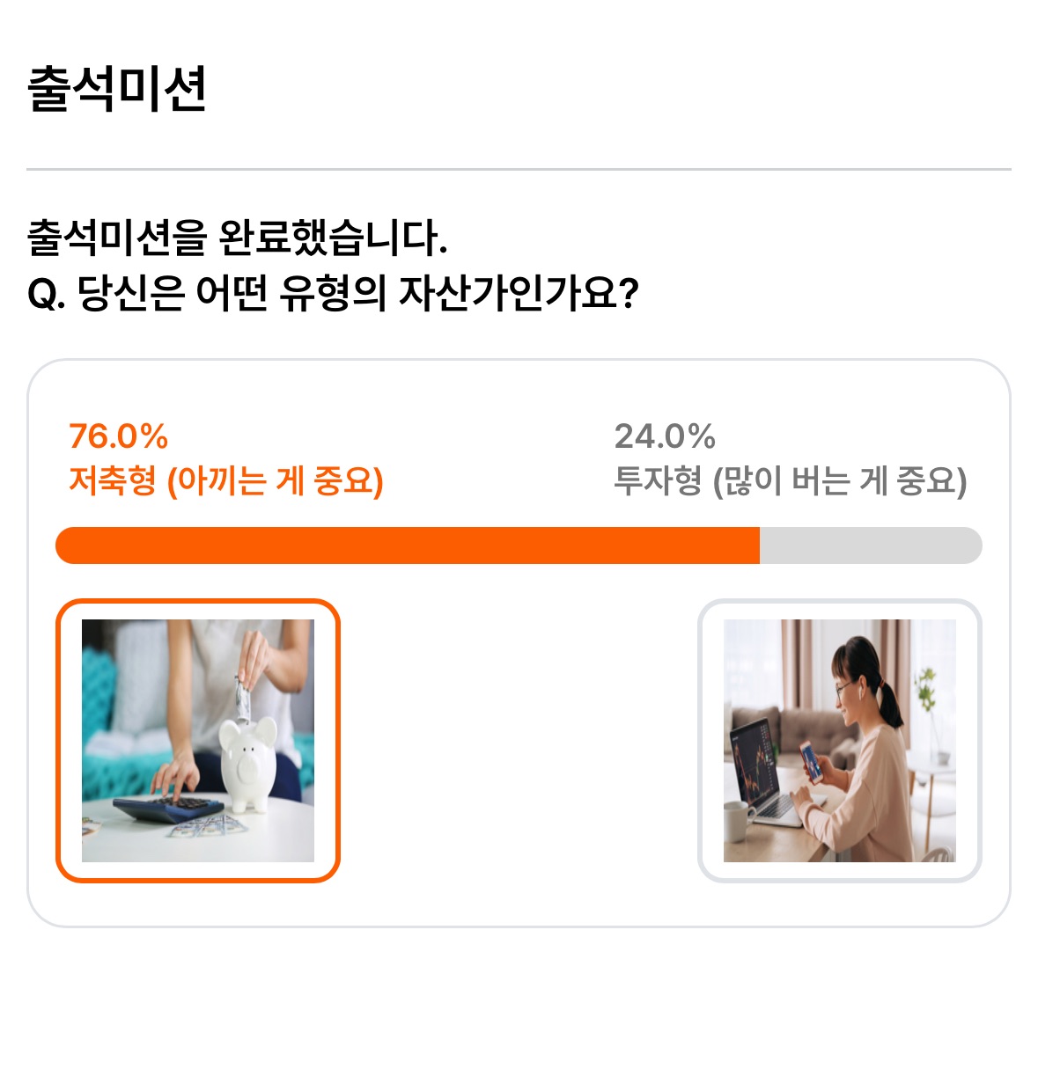Click the empty space between the two option cards

click(x=519, y=741)
